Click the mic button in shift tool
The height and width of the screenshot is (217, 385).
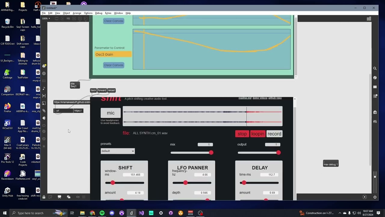coord(111,113)
